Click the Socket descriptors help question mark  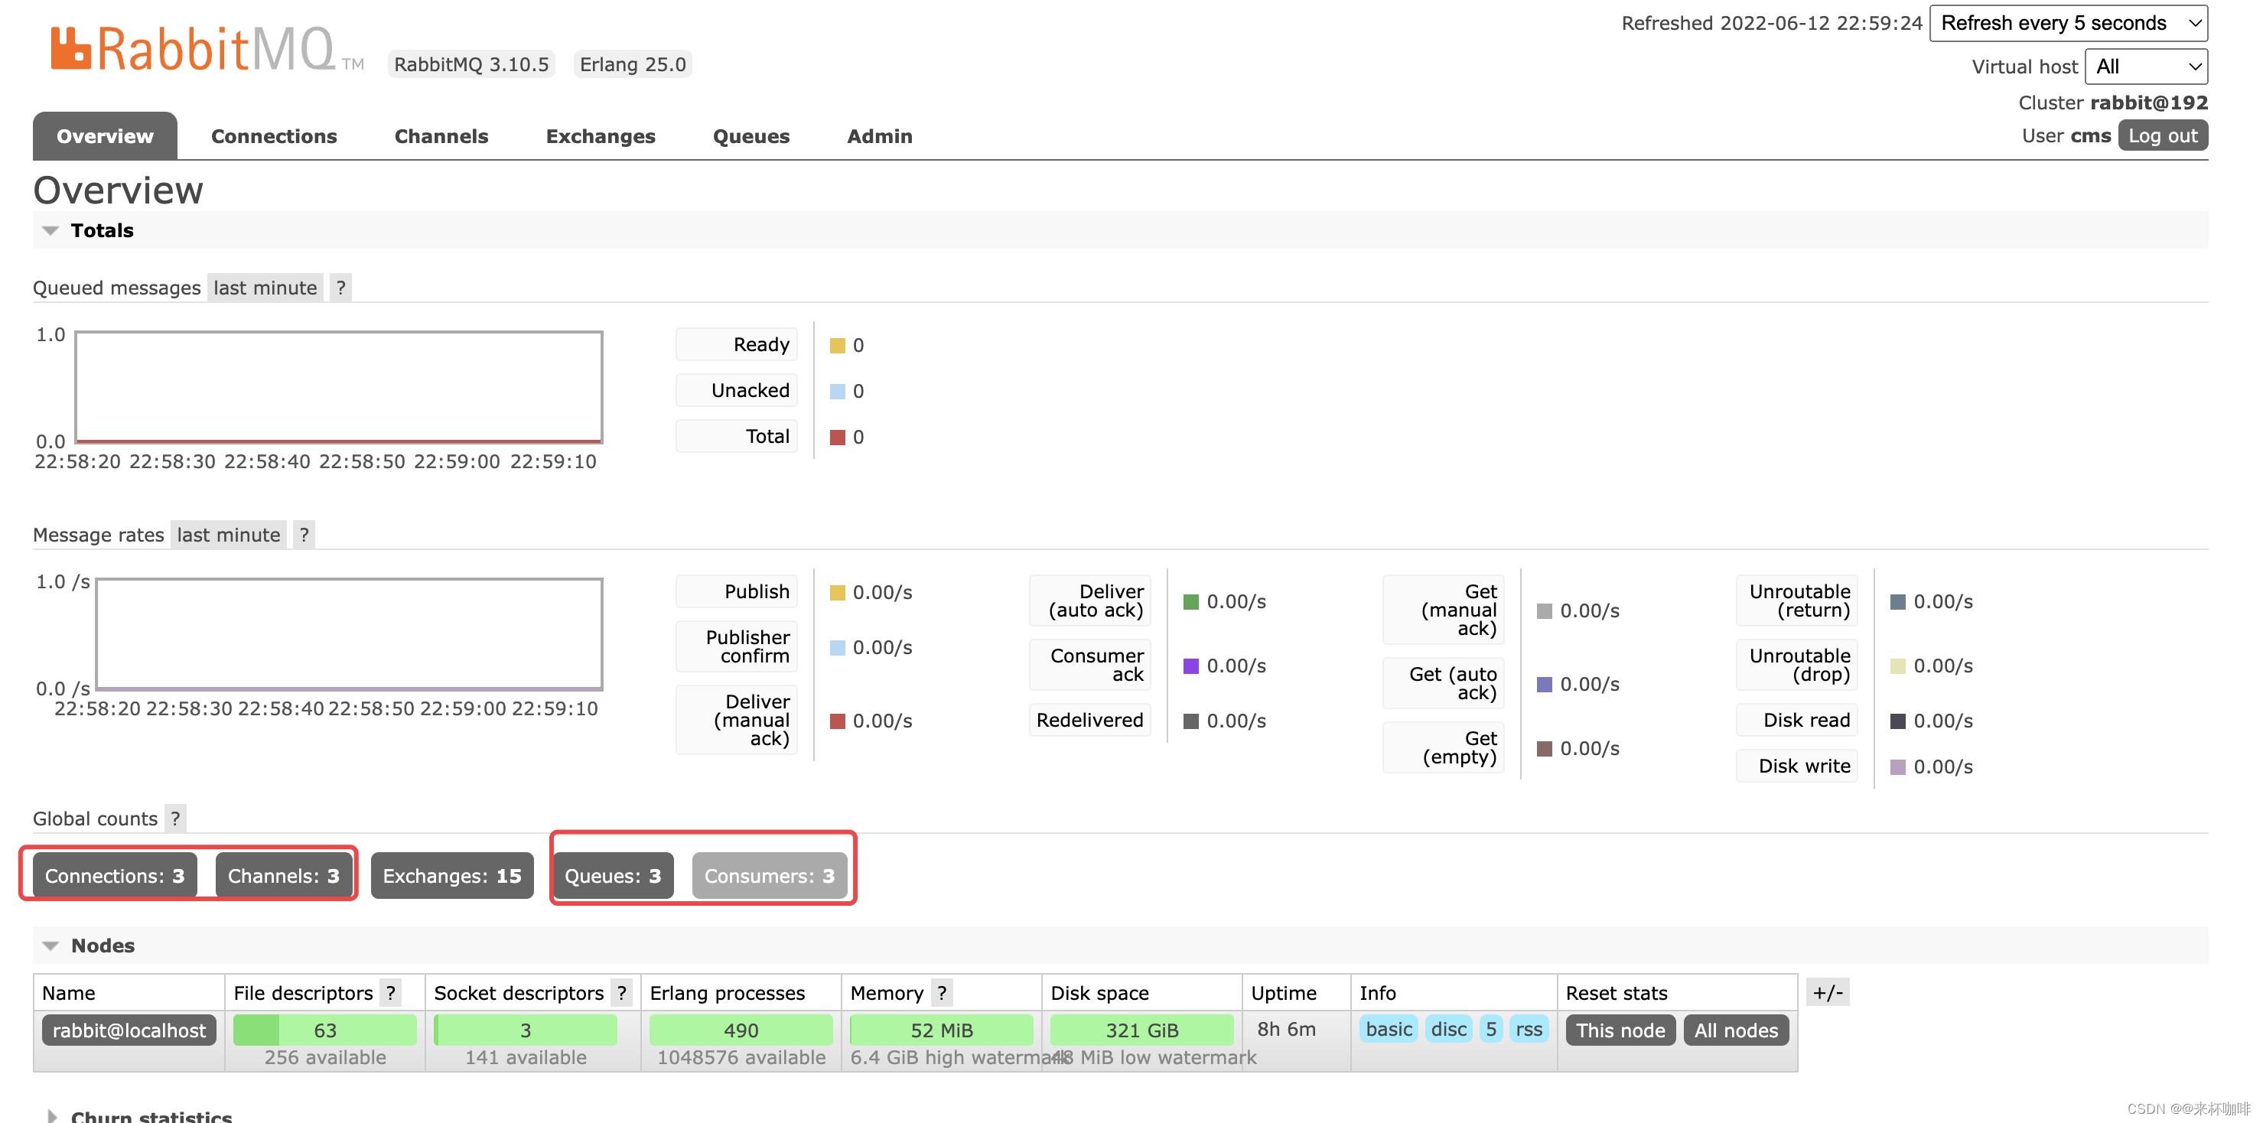[622, 993]
